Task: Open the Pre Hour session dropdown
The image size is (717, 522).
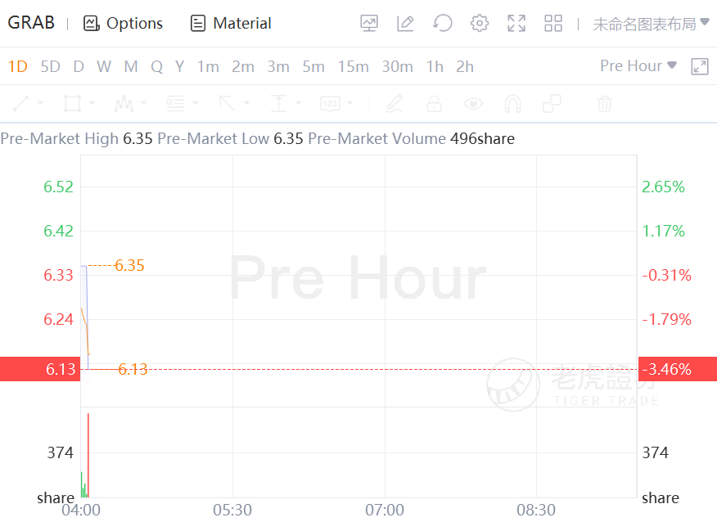Action: click(x=638, y=66)
